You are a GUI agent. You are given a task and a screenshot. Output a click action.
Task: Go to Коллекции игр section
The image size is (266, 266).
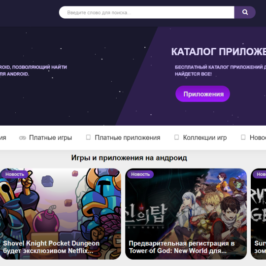tap(205, 137)
